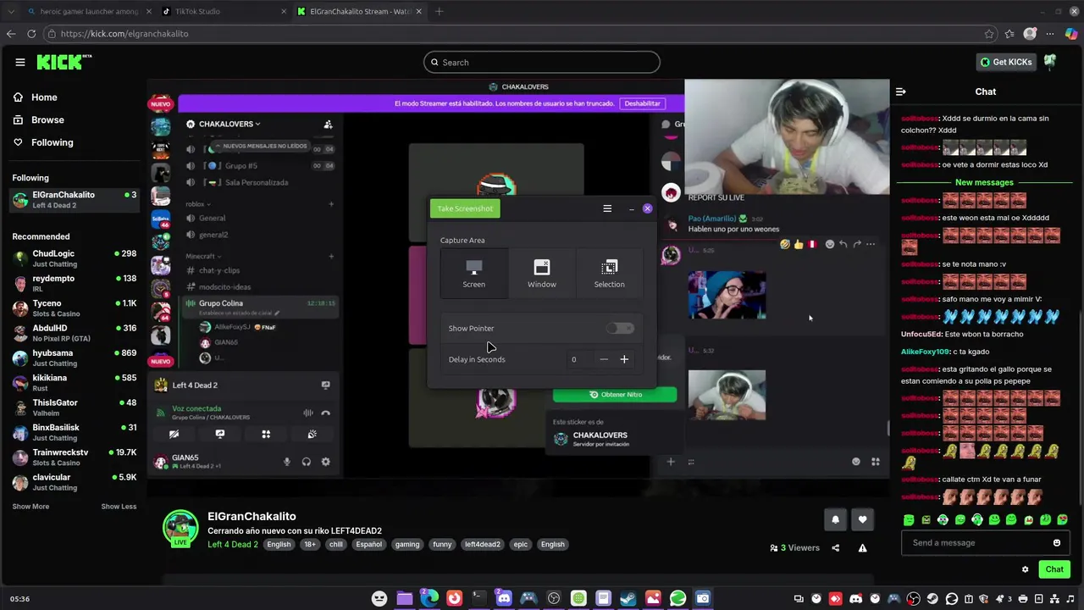Click the browser address bar
1084x610 pixels.
pos(517,34)
